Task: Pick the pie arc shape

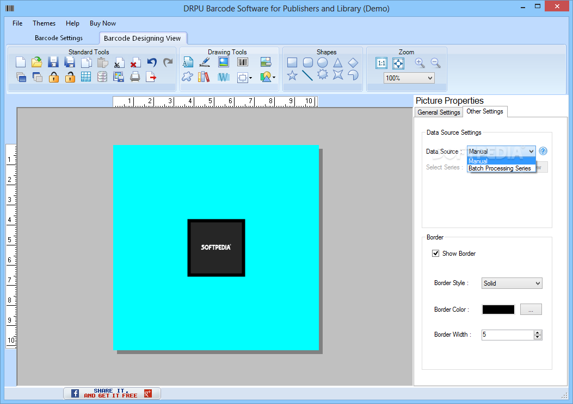Action: 353,75
